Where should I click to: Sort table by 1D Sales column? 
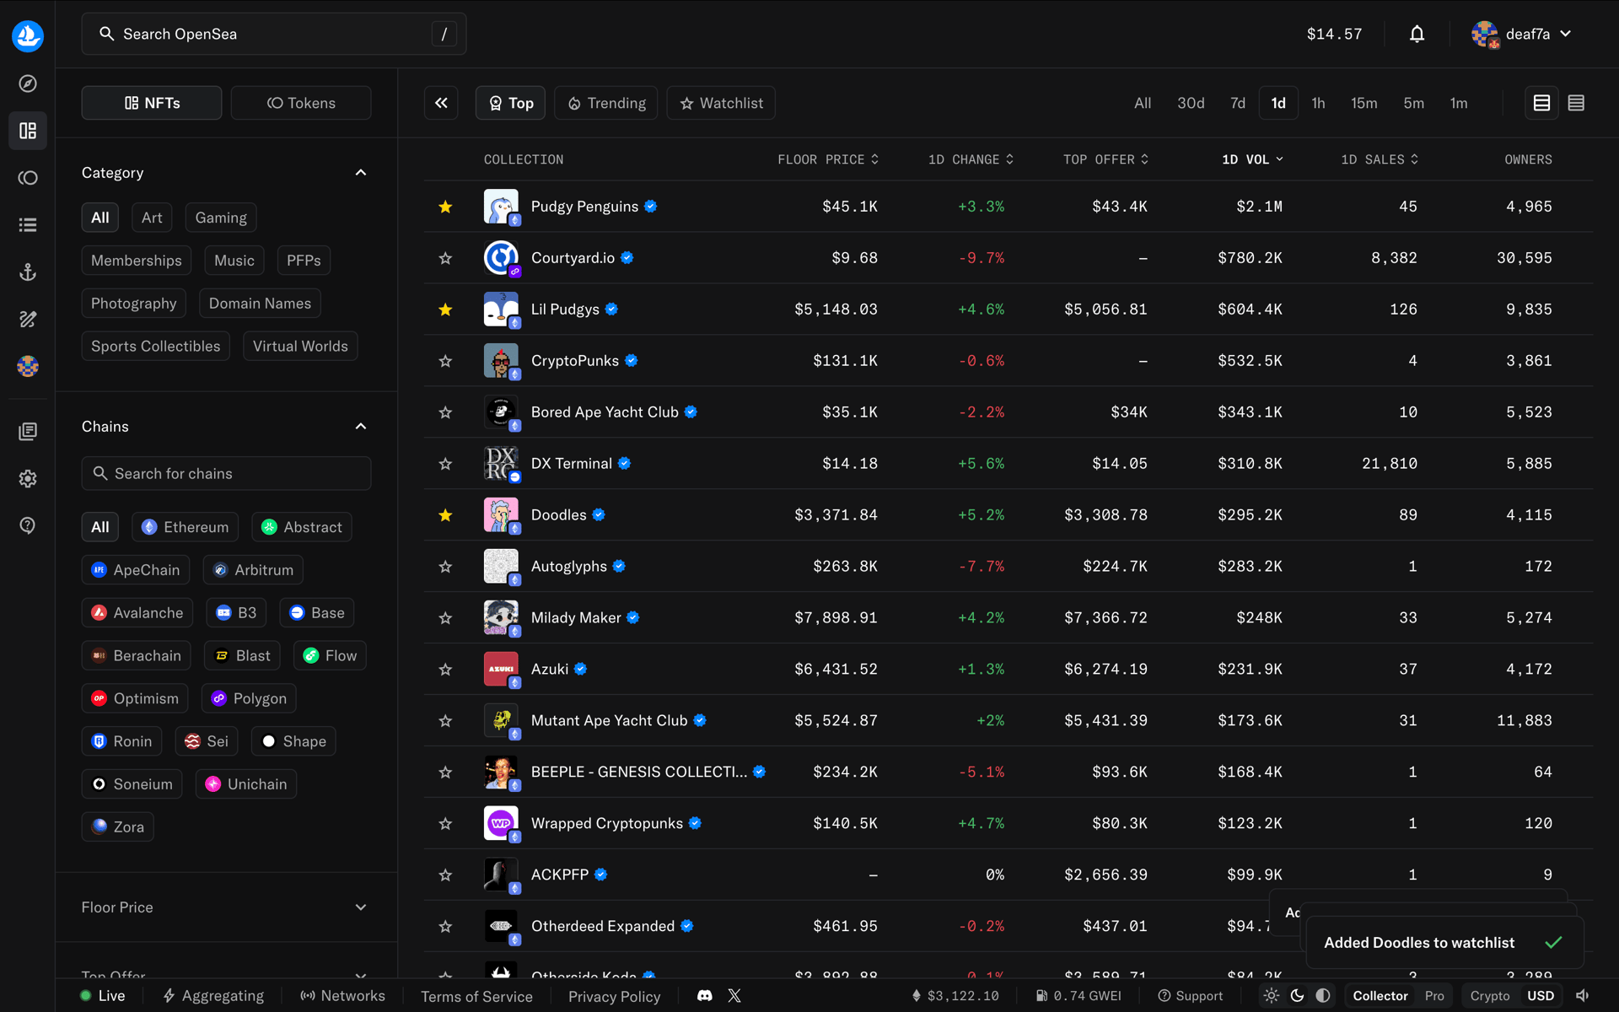(x=1380, y=159)
